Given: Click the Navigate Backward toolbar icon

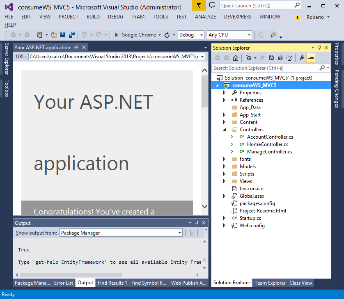Looking at the screenshot, I should click(13, 35).
